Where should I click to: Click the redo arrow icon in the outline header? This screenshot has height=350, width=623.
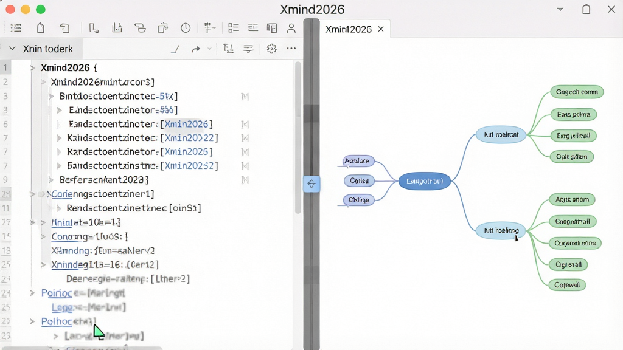click(196, 49)
